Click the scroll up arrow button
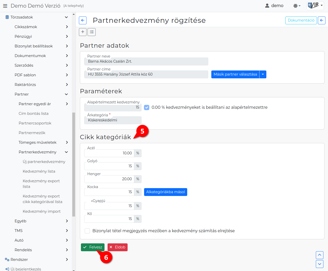 320,255
